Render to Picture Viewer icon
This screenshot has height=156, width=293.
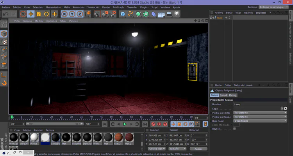coord(105,14)
